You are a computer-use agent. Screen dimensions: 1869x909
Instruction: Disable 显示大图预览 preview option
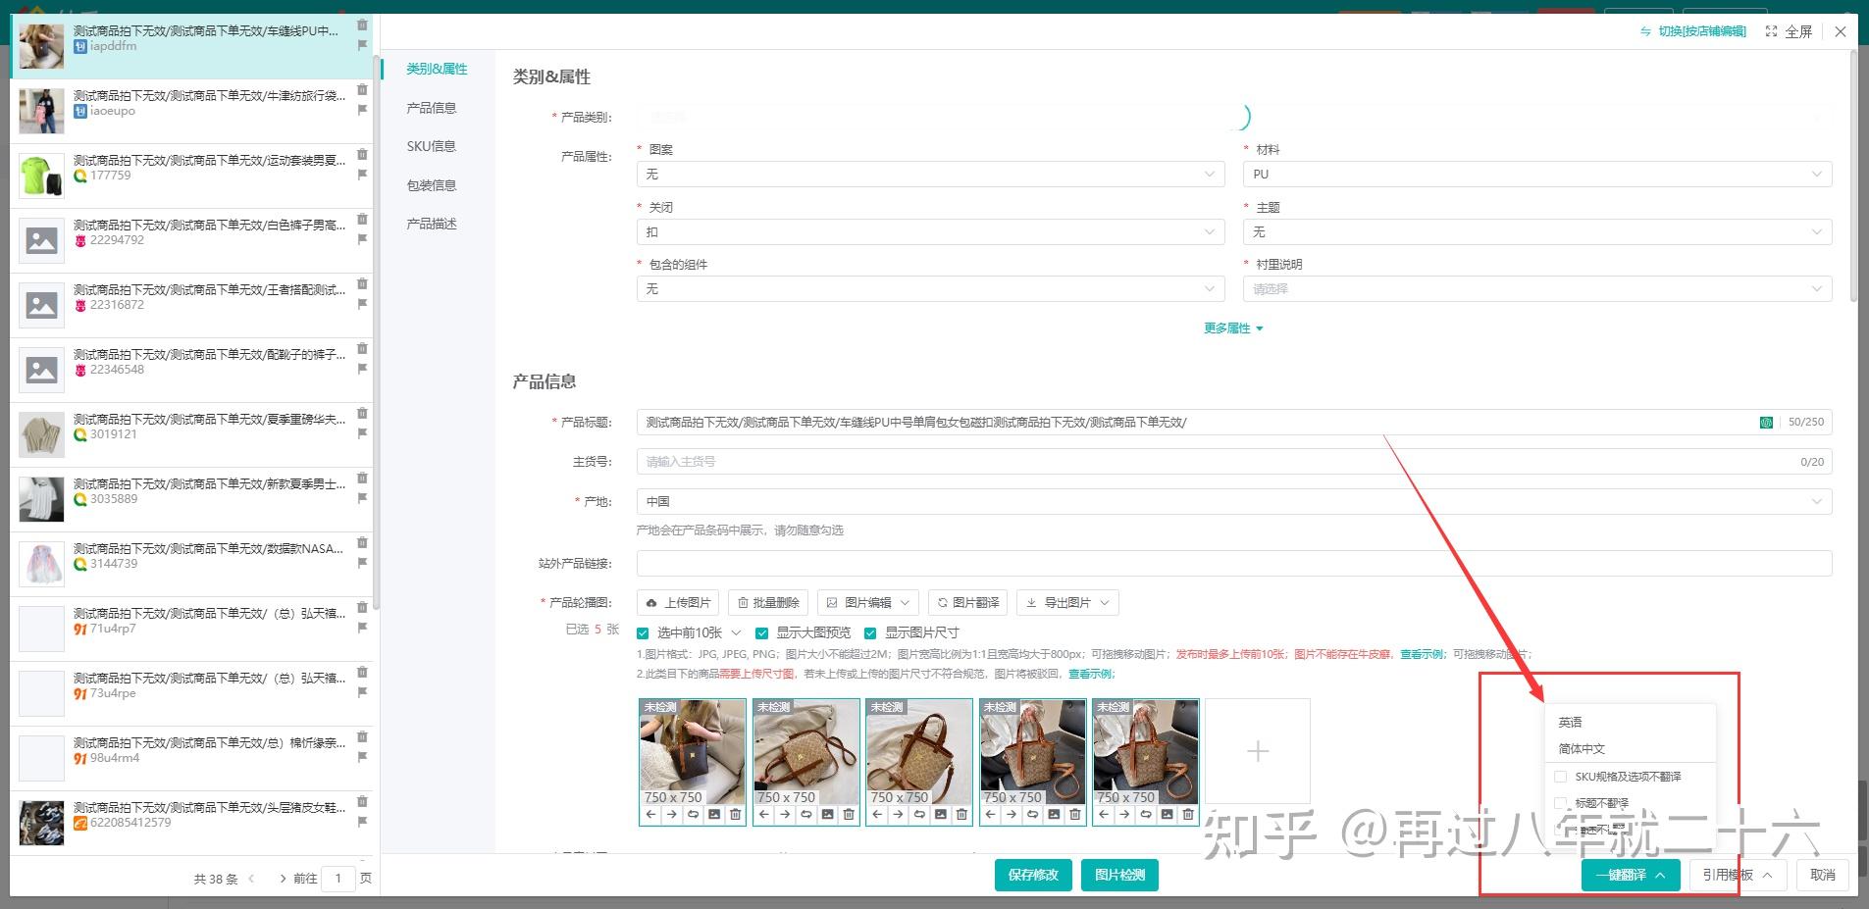(x=762, y=632)
